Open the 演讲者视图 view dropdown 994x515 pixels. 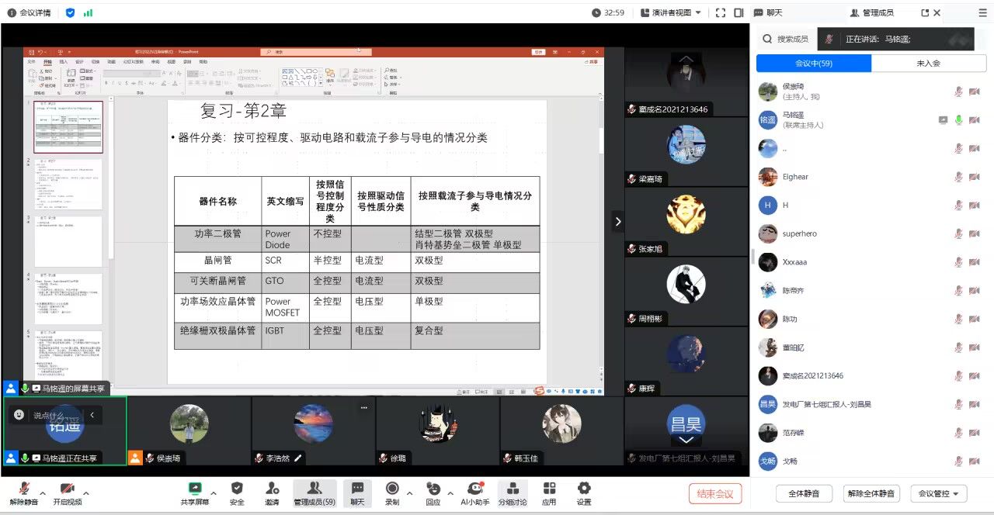[671, 12]
